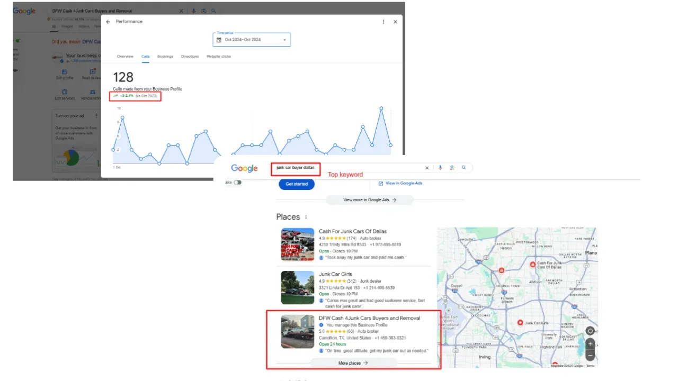This screenshot has height=381, width=678.
Task: Click magnifier search icon in lower search bar
Action: coord(464,168)
